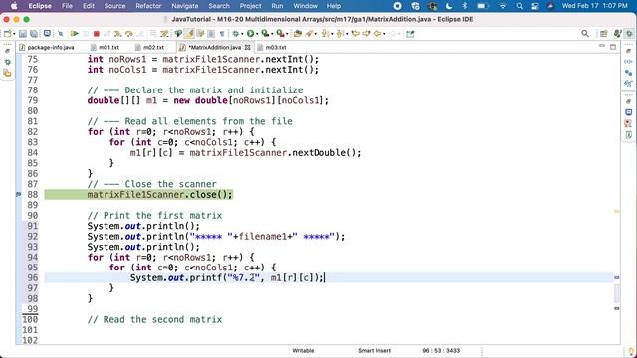This screenshot has width=637, height=358.
Task: Click the Open Type toolbar icon
Action: point(298,34)
